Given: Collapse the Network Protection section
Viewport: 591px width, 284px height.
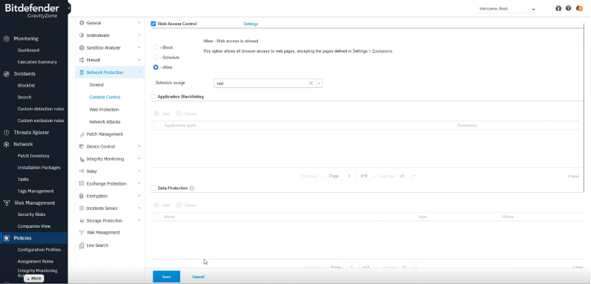Looking at the screenshot, I should tap(139, 72).
